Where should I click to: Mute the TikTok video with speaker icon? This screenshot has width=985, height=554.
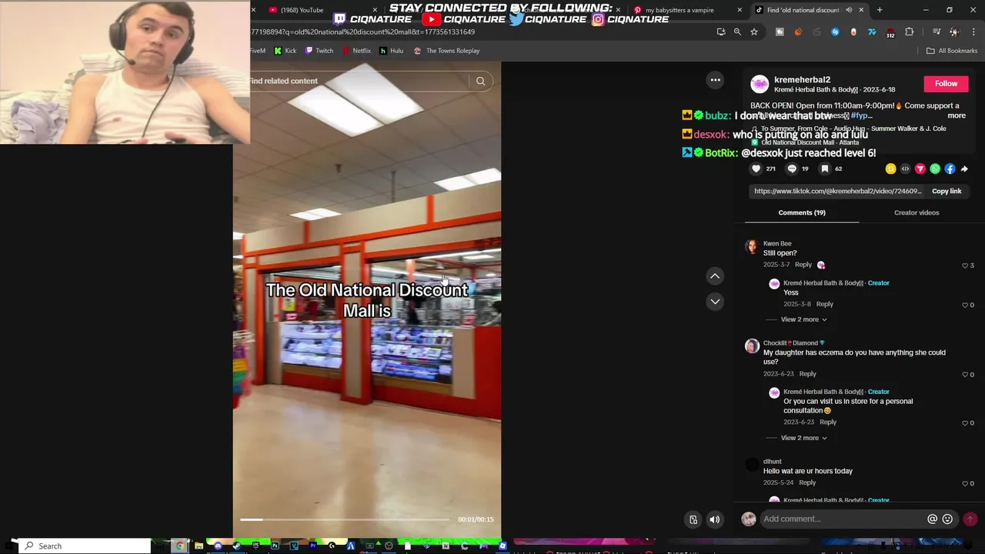(x=714, y=519)
